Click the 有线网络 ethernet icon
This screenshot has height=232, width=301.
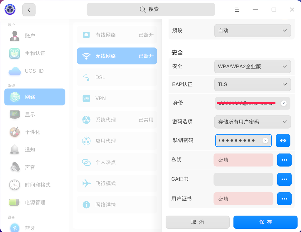tap(86, 35)
